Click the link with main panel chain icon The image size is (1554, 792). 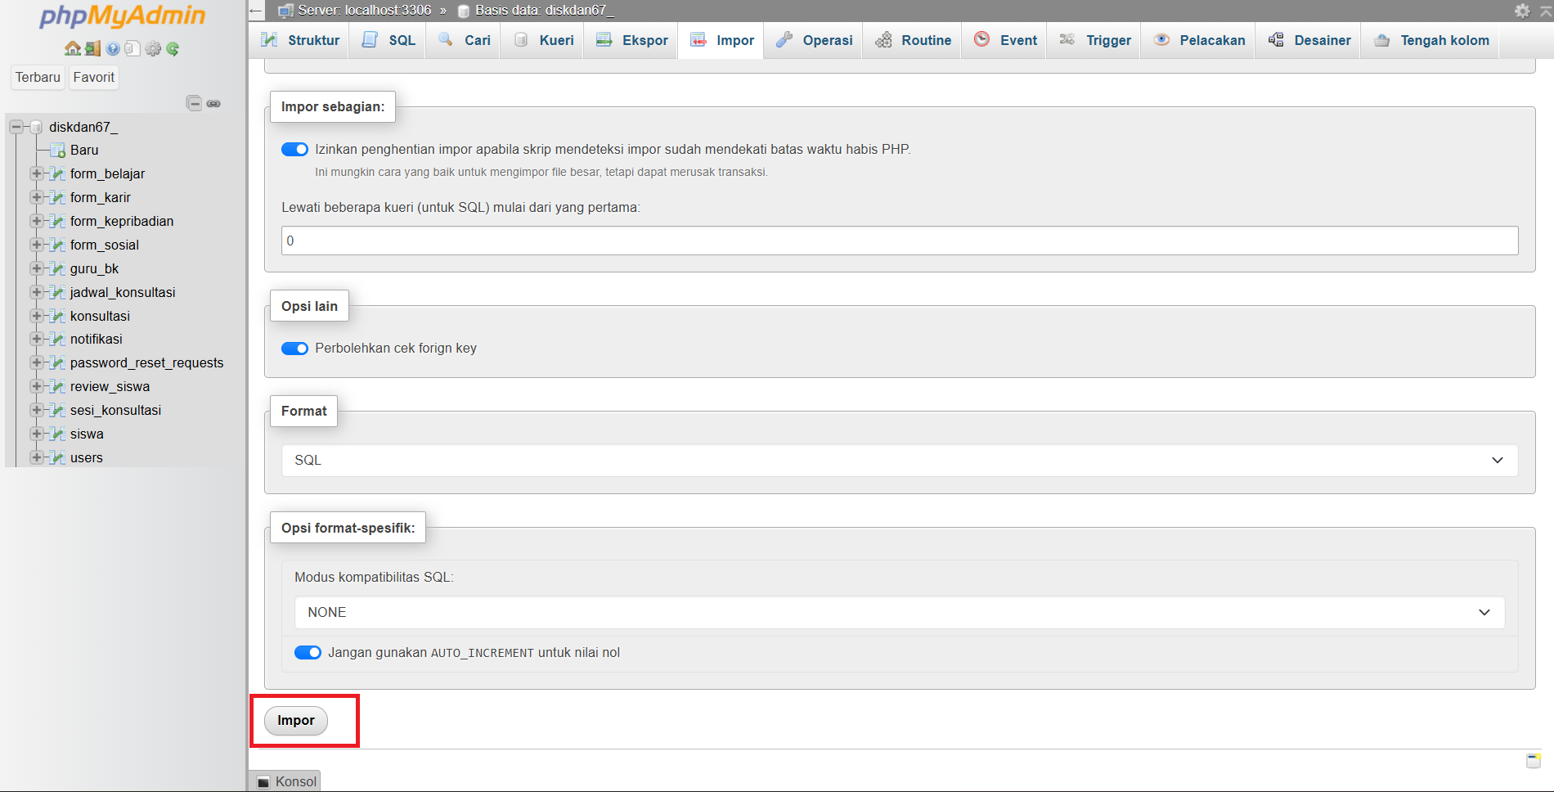click(x=213, y=103)
